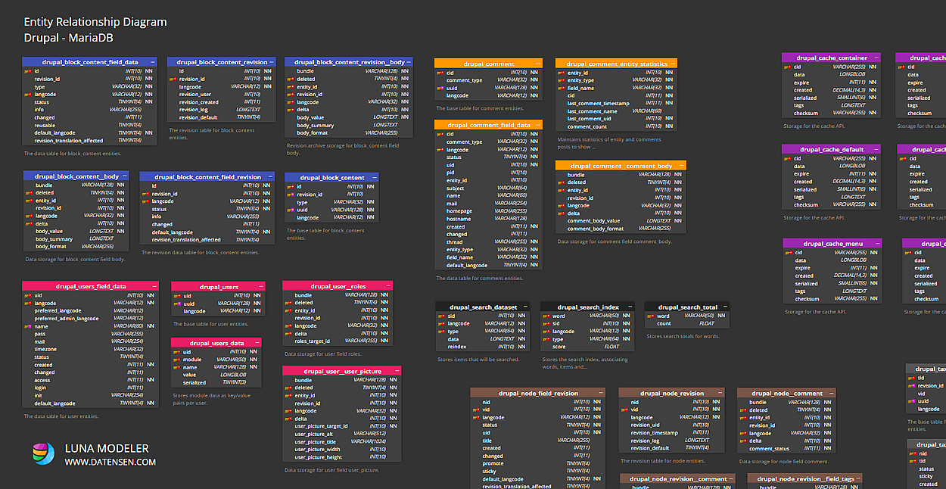Click the langcode key icon in drupal_block_content_field_data
946x489 pixels.
pos(27,95)
